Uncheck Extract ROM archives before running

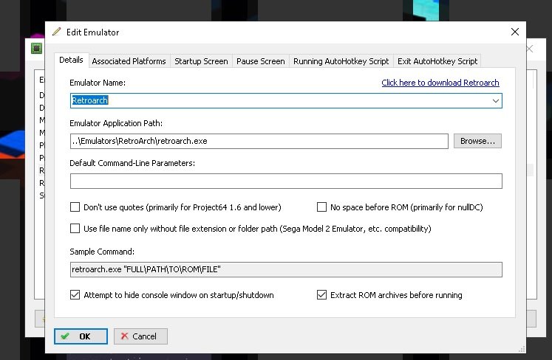321,294
